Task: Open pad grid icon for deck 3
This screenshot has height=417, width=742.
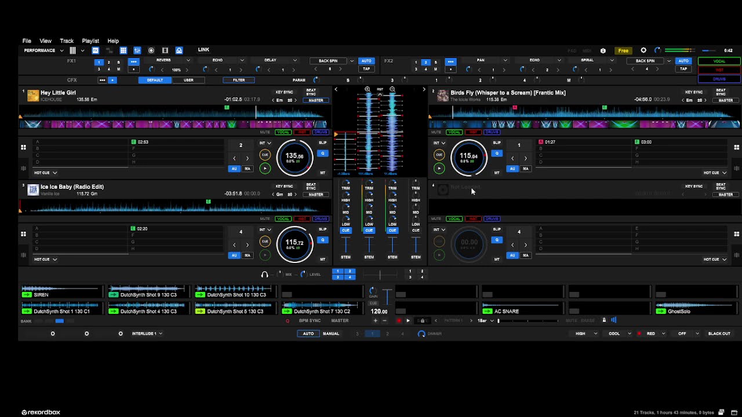Action: pyautogui.click(x=23, y=234)
